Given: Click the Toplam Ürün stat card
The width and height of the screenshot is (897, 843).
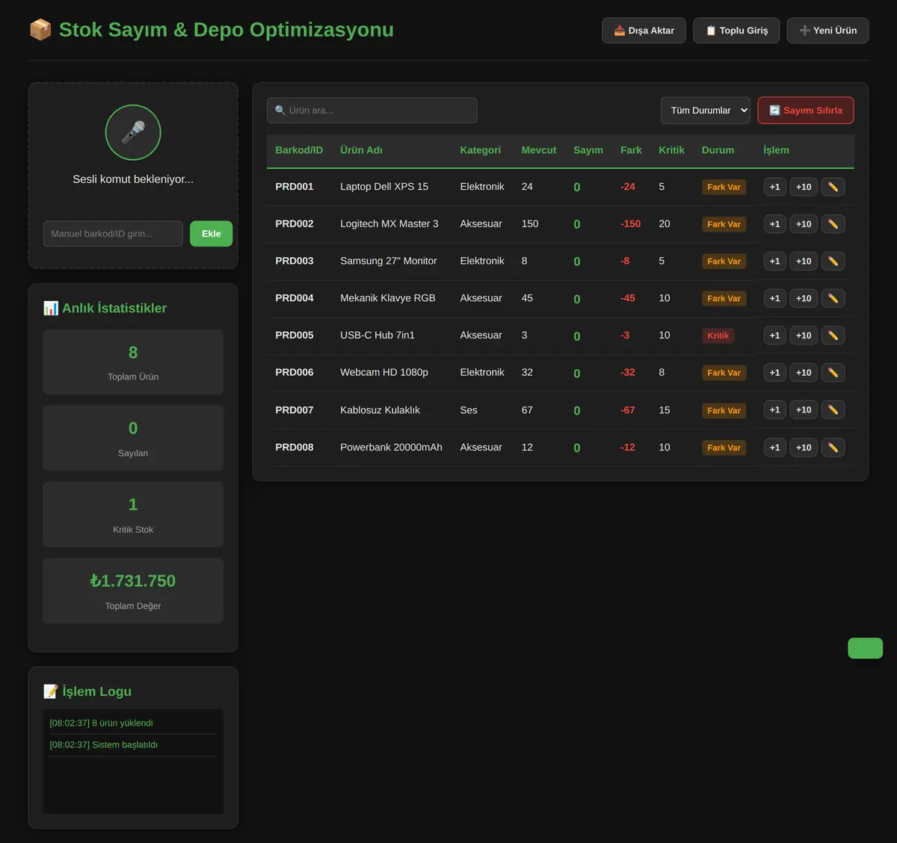Looking at the screenshot, I should (x=133, y=362).
